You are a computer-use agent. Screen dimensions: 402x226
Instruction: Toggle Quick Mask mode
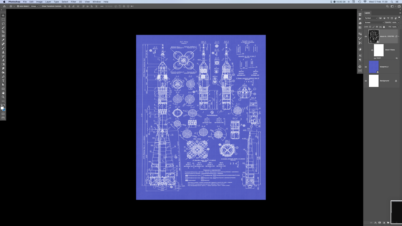click(3, 114)
